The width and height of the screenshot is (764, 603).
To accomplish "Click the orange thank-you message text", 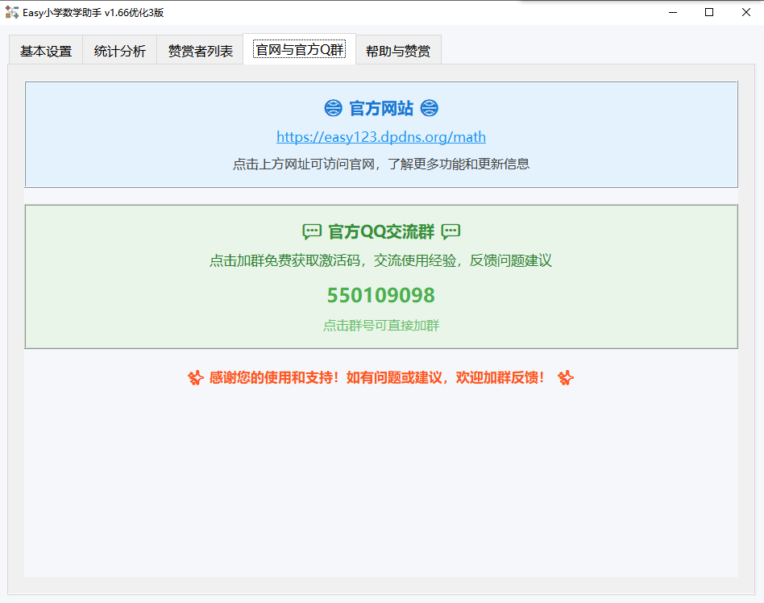I will coord(380,377).
